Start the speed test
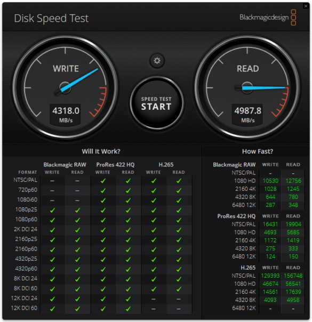Viewport: 312px width, 322px height. point(157,103)
